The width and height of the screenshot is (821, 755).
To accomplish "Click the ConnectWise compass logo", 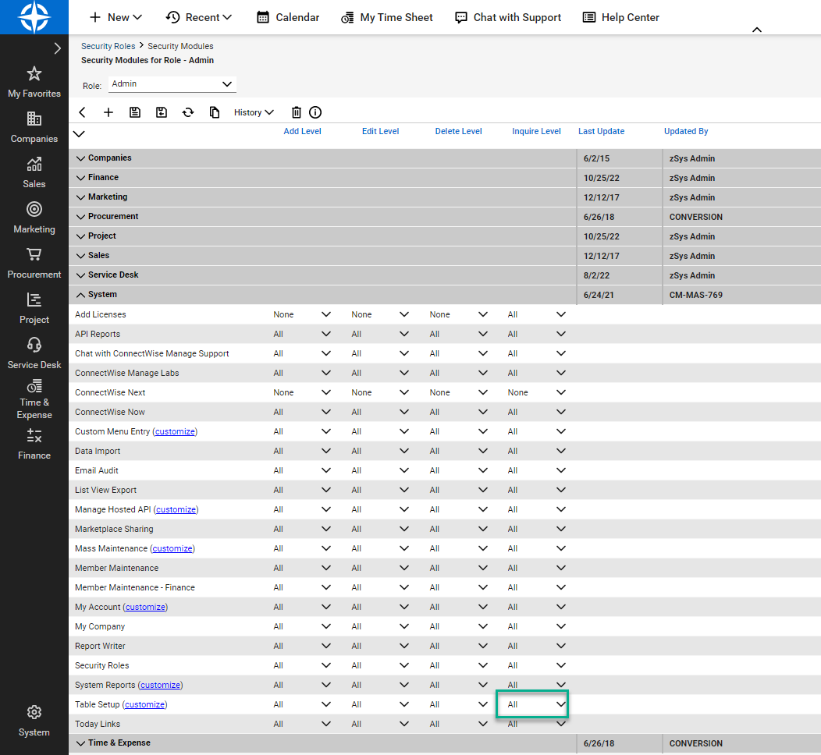I will (34, 16).
